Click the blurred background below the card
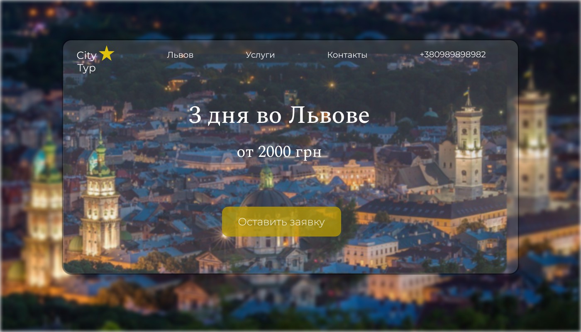Viewport: 581px width, 332px height. point(290,303)
